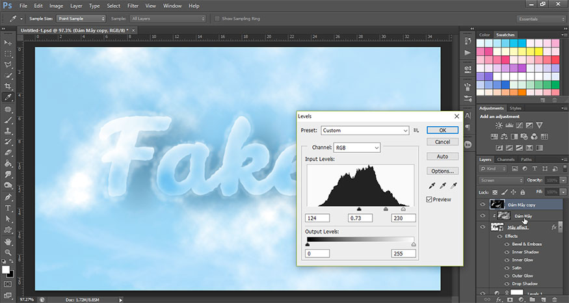The image size is (569, 303).
Task: Collapse the Mây effect layer effects list
Action: coord(561,227)
